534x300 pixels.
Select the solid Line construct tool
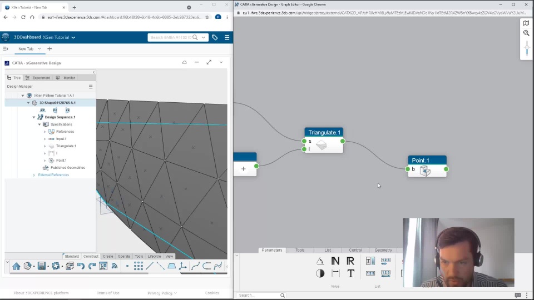[150, 266]
